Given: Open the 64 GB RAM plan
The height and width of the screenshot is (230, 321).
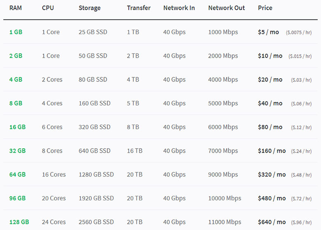Looking at the screenshot, I should pyautogui.click(x=17, y=174).
